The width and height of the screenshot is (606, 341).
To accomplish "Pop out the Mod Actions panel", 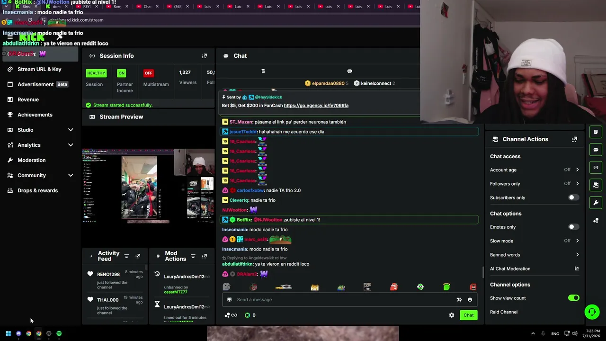I will point(205,256).
